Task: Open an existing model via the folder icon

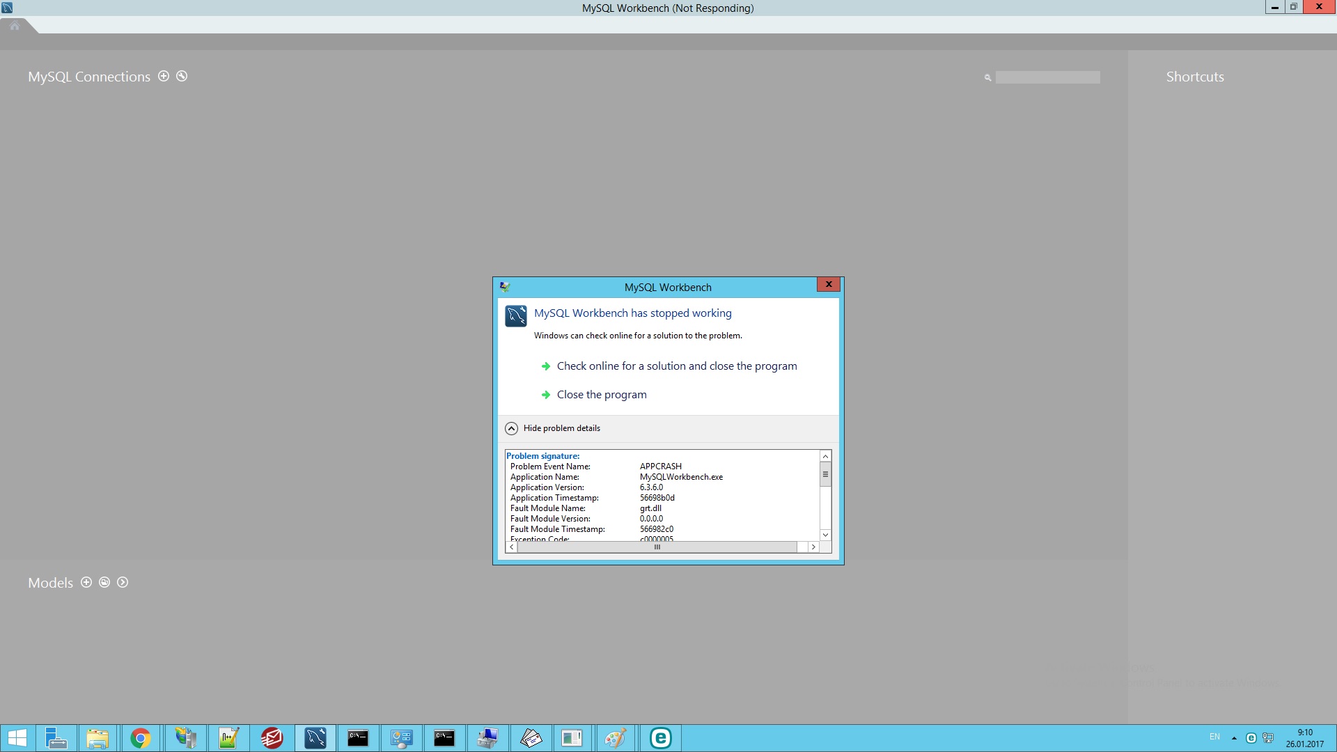Action: tap(104, 582)
